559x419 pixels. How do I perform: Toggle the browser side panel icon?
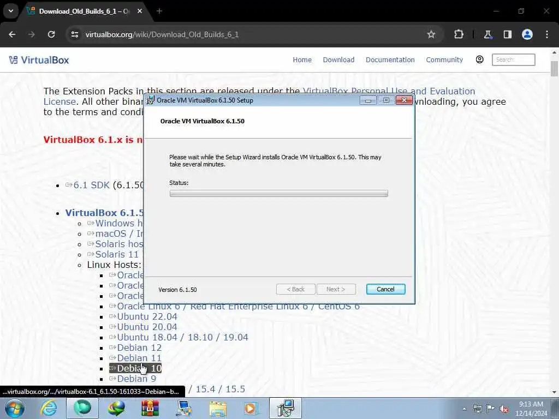click(x=507, y=34)
